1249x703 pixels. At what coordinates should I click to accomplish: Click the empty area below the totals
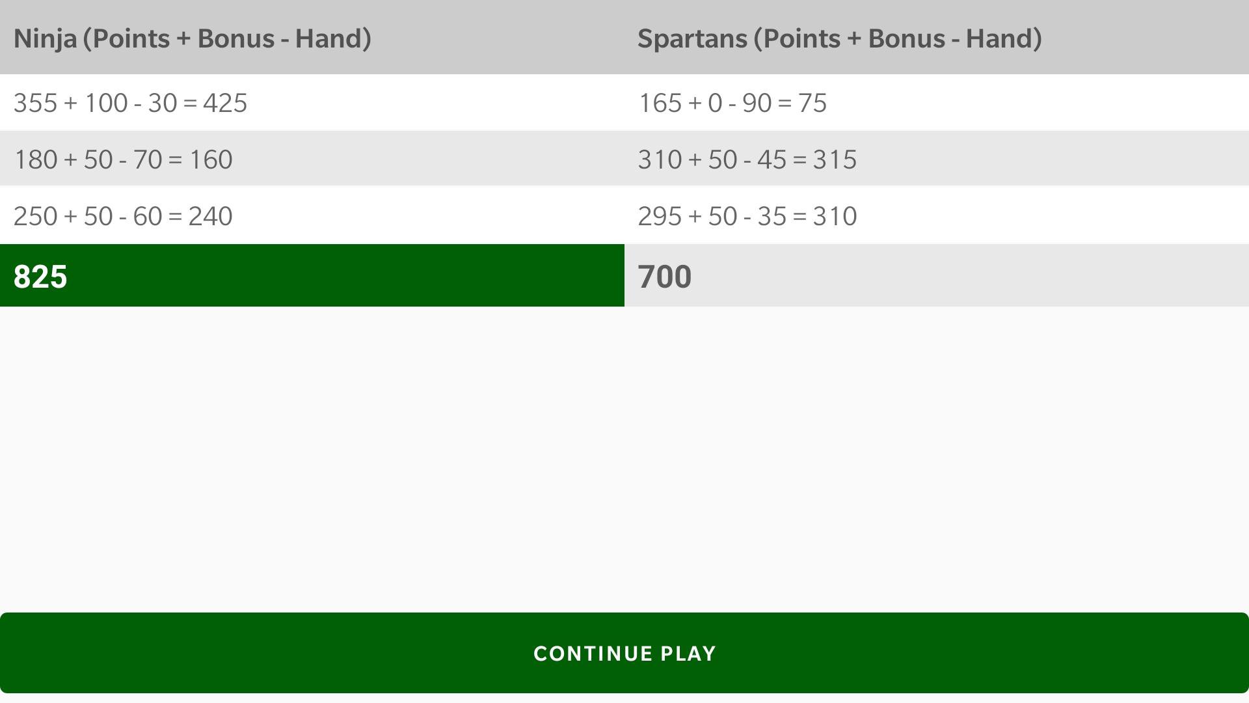[624, 456]
